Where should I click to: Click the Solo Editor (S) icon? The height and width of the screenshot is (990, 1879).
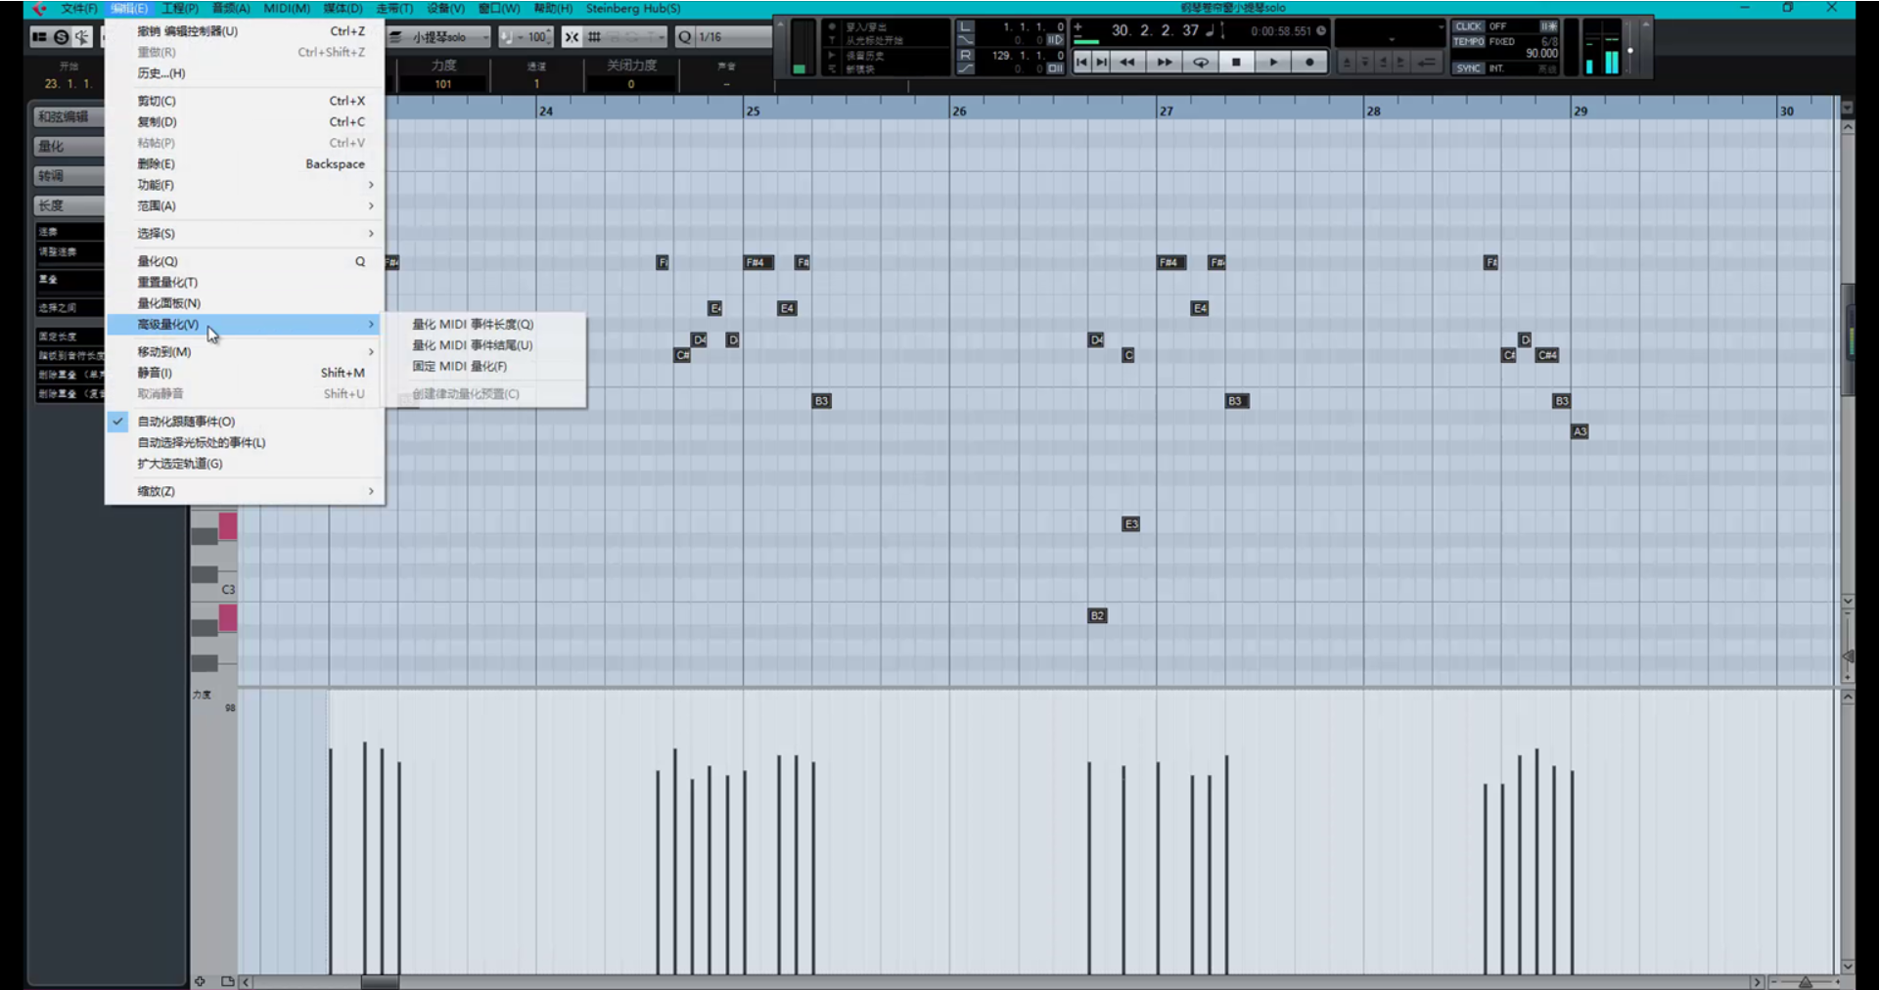tap(61, 37)
